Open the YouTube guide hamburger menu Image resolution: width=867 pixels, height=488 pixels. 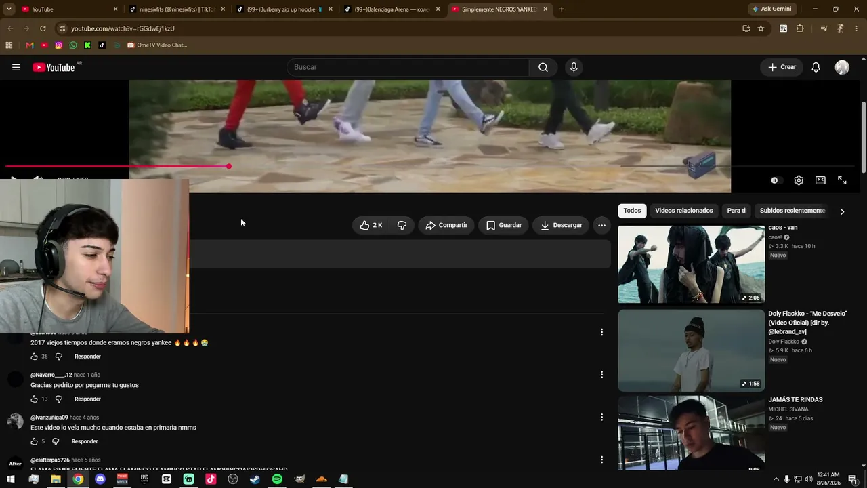[x=16, y=67]
